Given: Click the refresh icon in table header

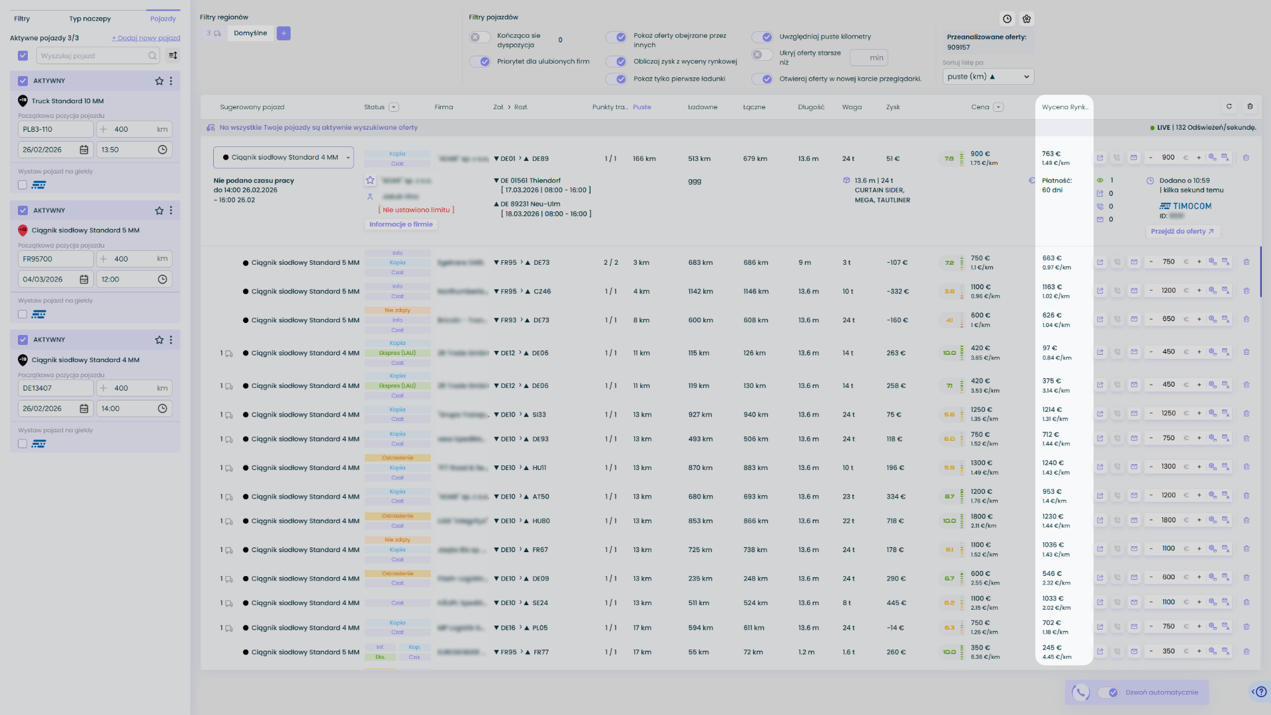Looking at the screenshot, I should 1229,107.
